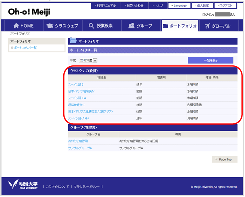Click the 曜日・時限 column header

pyautogui.click(x=212, y=78)
